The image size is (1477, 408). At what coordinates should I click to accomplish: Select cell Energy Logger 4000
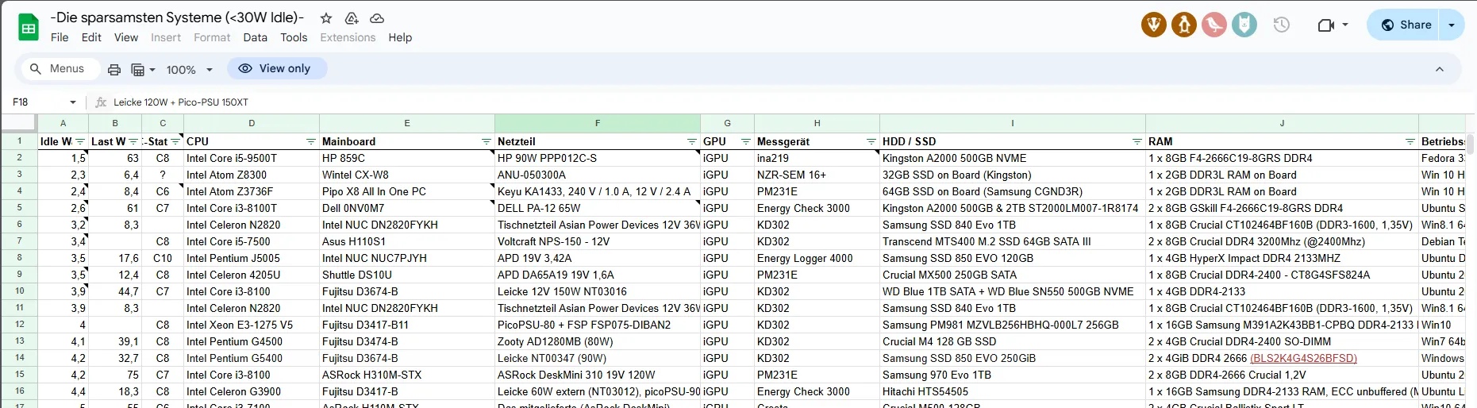tap(817, 258)
